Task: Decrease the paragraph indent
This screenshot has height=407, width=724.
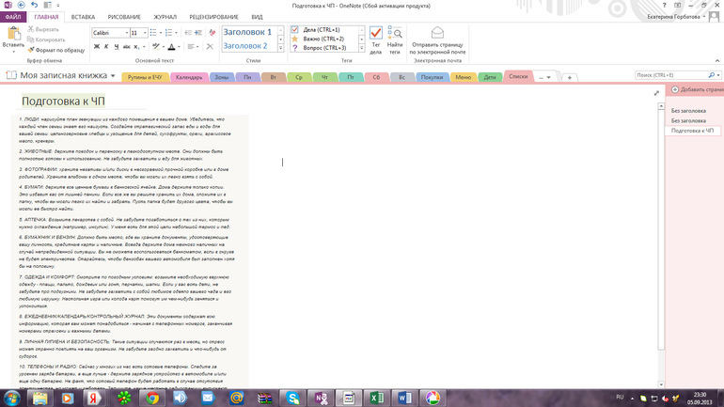Action: click(x=188, y=33)
